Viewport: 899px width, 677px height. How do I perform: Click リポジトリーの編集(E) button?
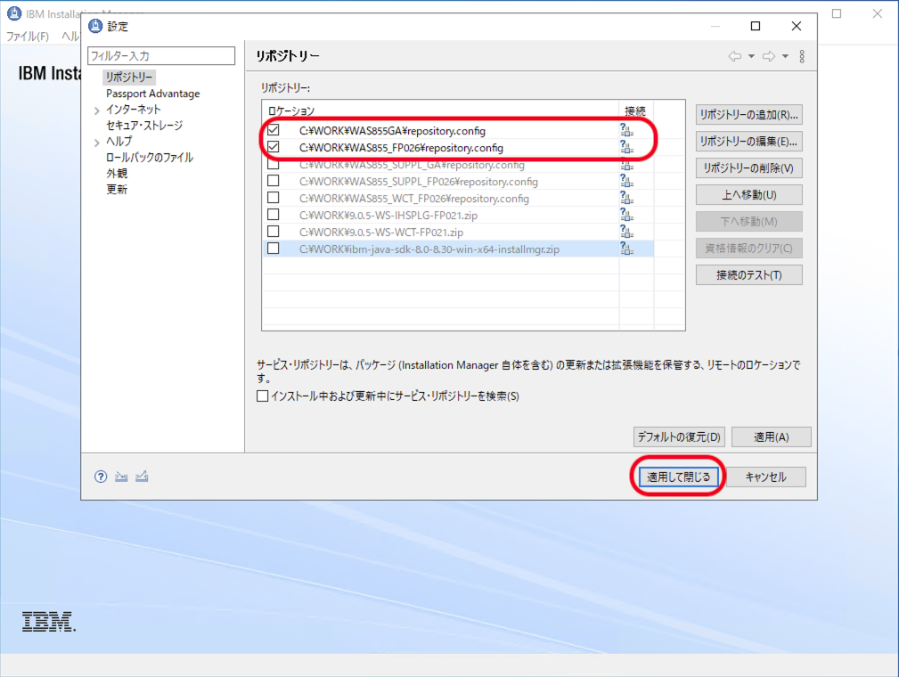click(748, 141)
